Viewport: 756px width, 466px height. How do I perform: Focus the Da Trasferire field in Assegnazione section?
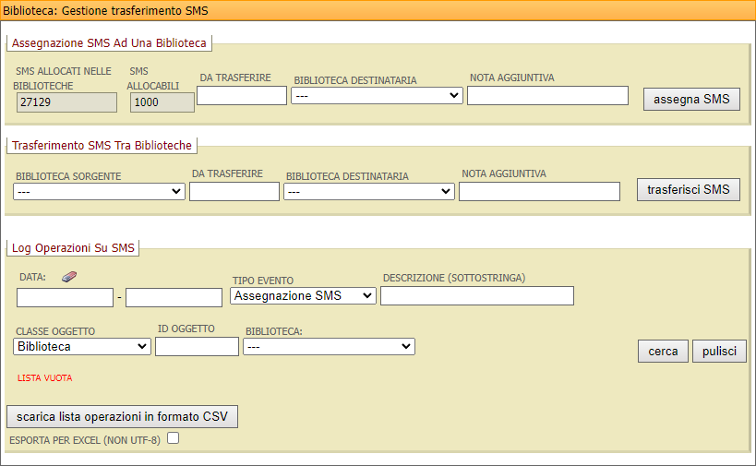(242, 95)
